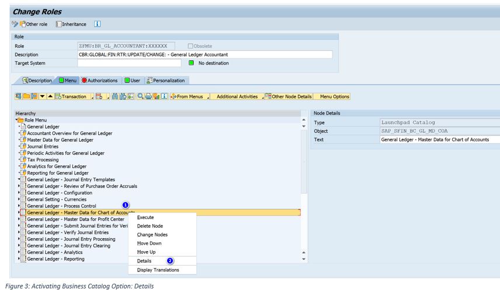Expand General Ledger - Verify Journal Entries node
The image size is (500, 296).
pyautogui.click(x=19, y=232)
